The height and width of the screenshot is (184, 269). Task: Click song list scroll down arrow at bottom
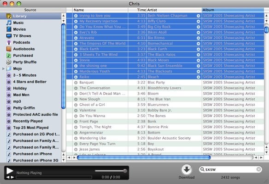click(x=266, y=152)
